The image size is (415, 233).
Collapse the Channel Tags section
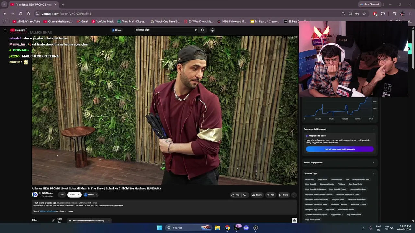(373, 174)
